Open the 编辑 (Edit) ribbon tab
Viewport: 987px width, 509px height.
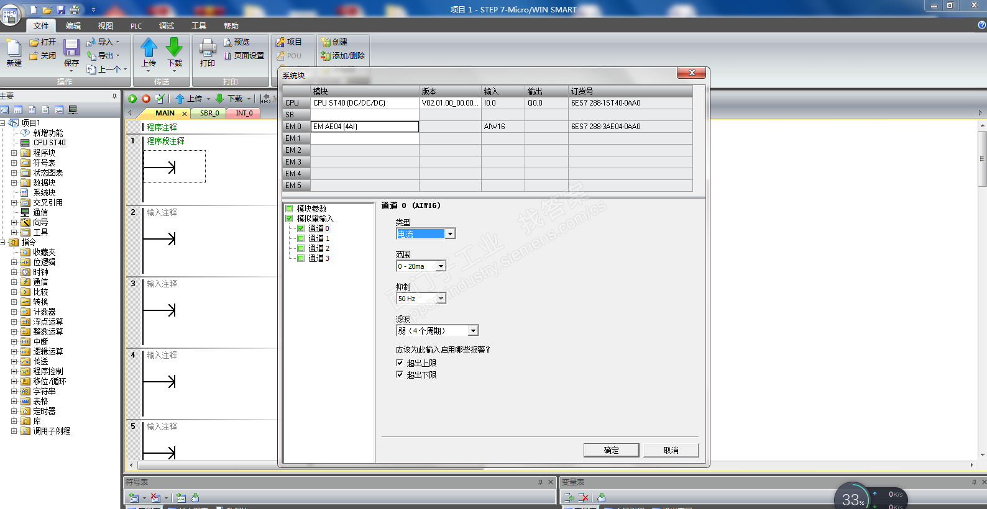point(73,26)
